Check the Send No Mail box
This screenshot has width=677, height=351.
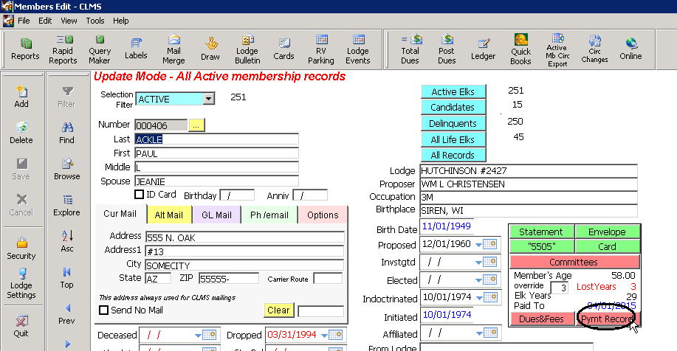(103, 310)
